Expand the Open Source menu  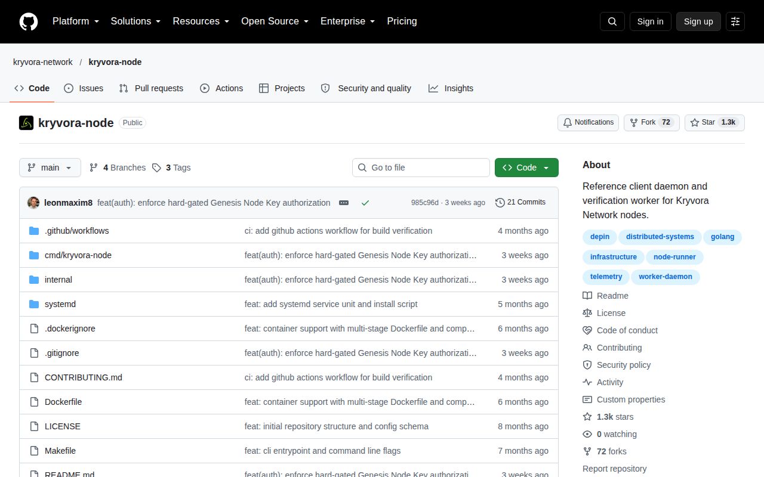[275, 21]
